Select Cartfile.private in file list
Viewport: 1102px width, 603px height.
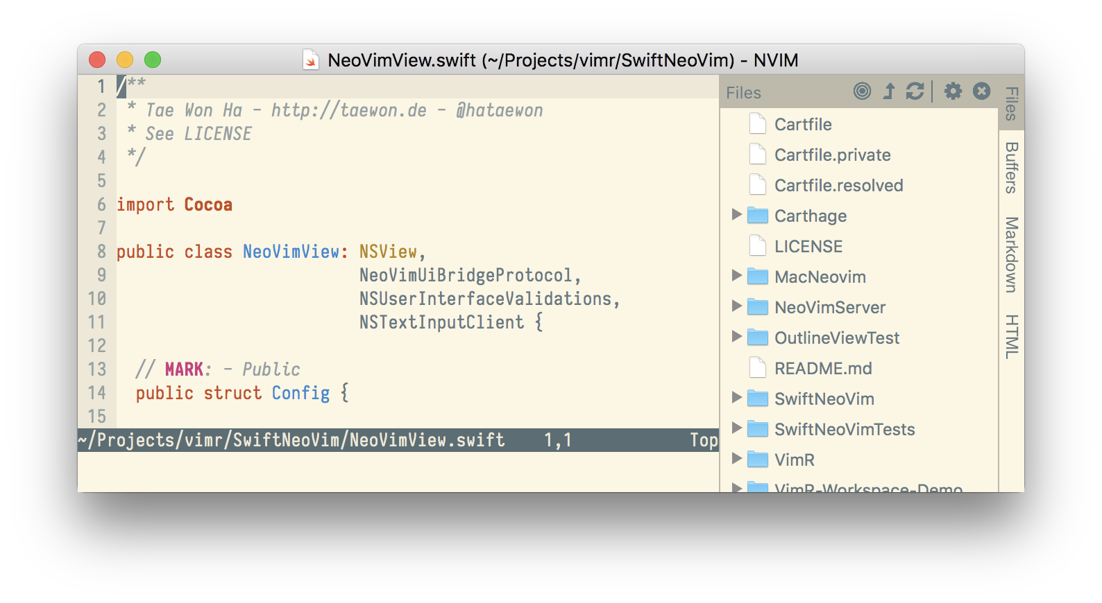[833, 155]
